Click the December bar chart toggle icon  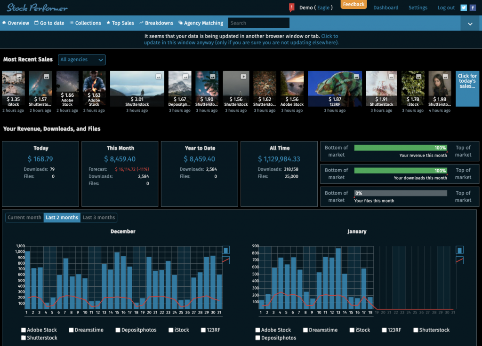point(225,250)
